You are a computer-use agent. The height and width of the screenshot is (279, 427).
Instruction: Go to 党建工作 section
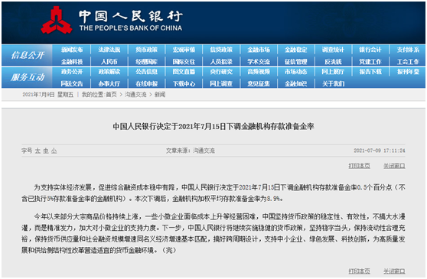pos(370,62)
